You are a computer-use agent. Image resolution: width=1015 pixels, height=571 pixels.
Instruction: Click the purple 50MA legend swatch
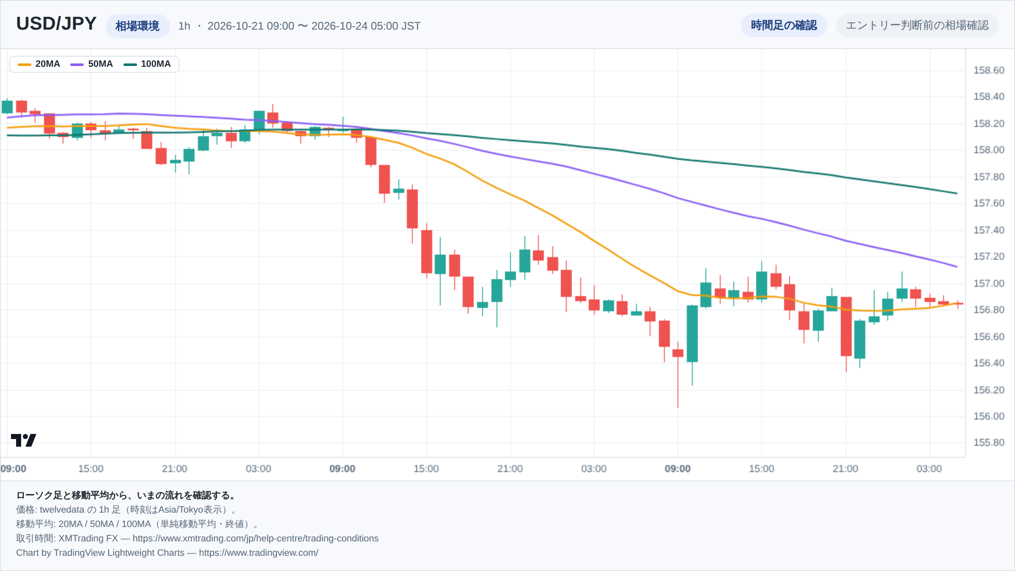[x=77, y=64]
